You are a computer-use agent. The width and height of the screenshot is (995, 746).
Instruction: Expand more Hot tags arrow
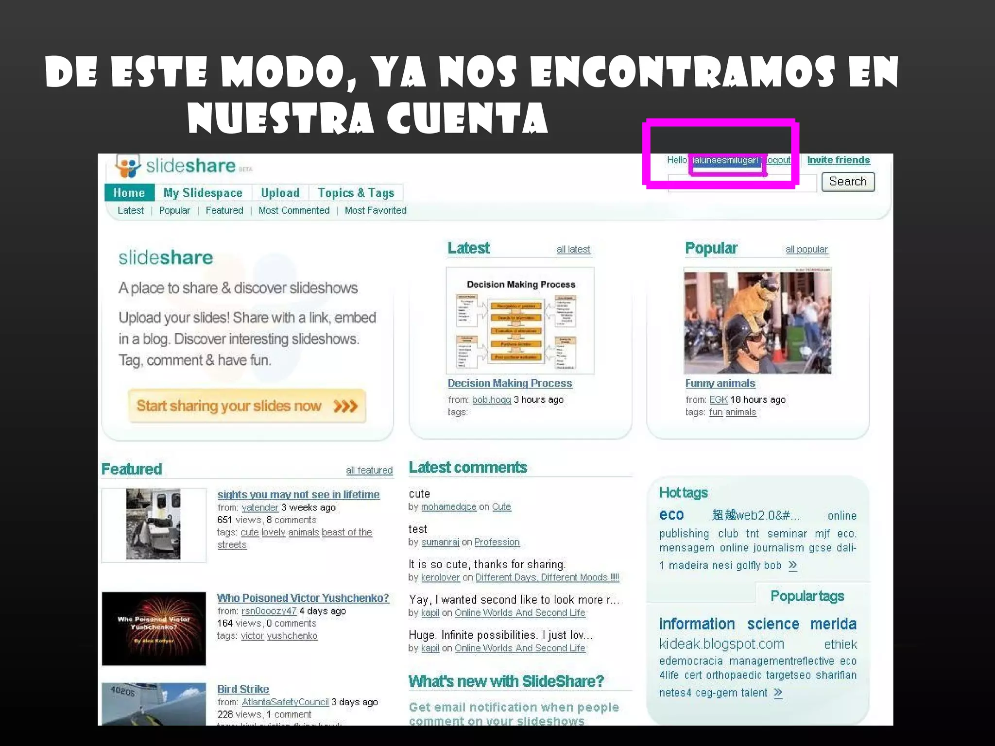pos(792,565)
